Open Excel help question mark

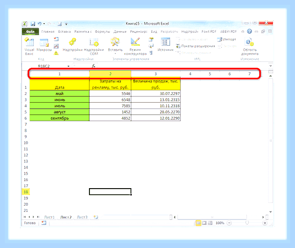(249, 31)
